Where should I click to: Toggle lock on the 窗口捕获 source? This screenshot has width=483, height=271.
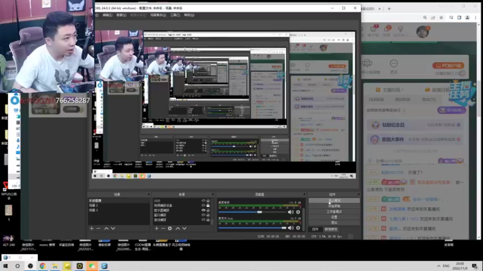(x=208, y=215)
